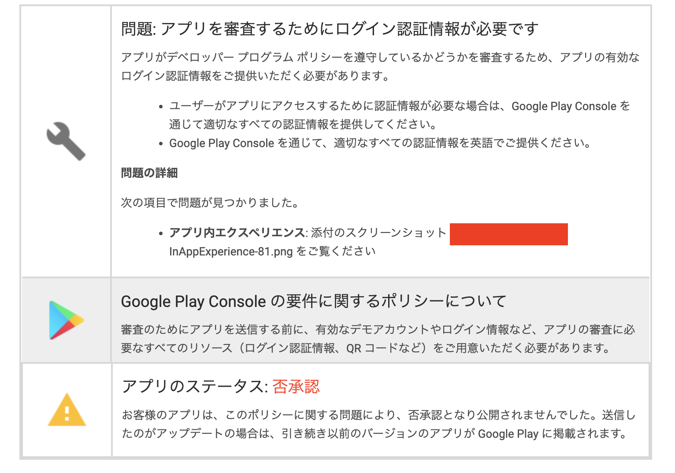Viewport: 675px width, 473px height.
Task: Click bullet about 認証情報を英語でご提供ください
Action: [380, 143]
